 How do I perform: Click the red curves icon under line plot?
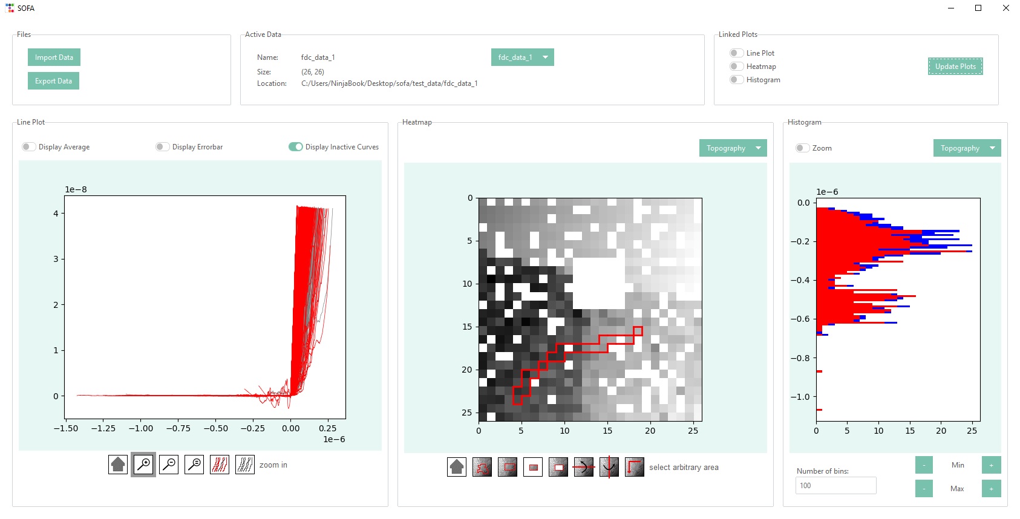(x=220, y=465)
